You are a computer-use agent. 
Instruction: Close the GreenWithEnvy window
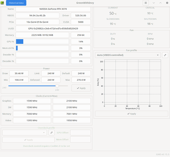click(x=167, y=3)
